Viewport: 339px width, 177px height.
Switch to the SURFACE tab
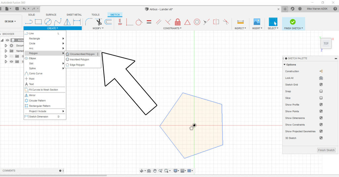point(51,15)
